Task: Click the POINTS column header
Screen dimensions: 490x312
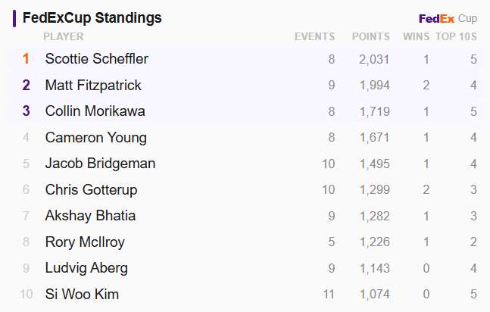Action: pyautogui.click(x=371, y=36)
